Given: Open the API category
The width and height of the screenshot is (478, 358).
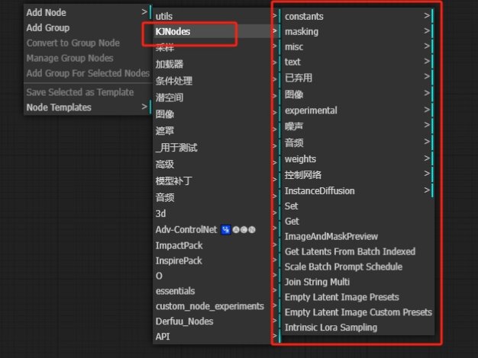Looking at the screenshot, I should point(216,337).
